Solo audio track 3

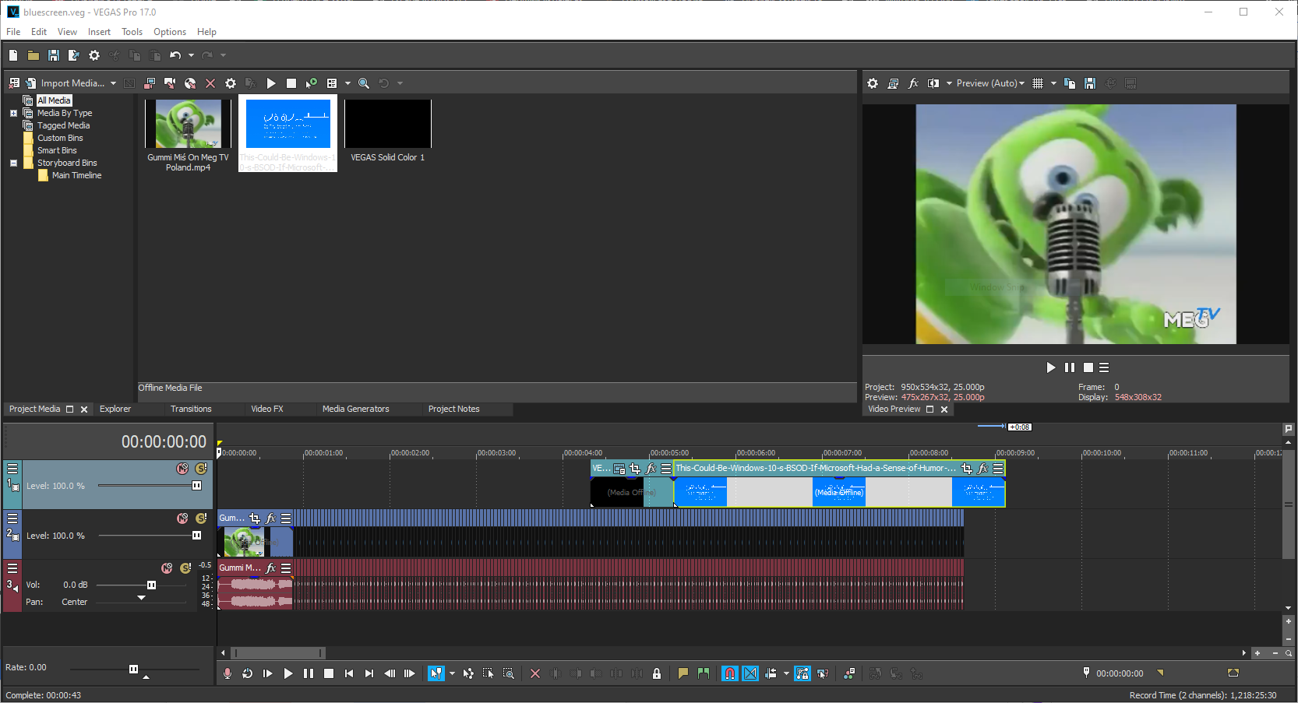tap(185, 568)
